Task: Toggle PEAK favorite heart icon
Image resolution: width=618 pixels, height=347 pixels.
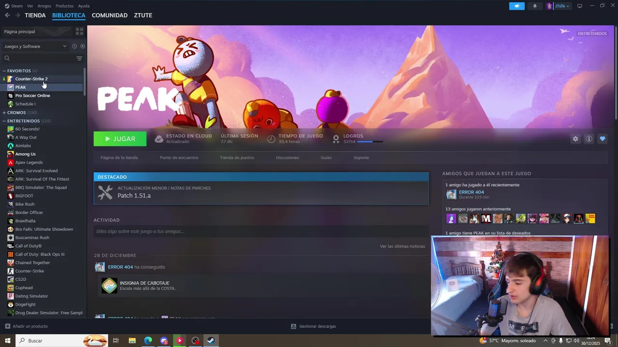Action: click(603, 139)
